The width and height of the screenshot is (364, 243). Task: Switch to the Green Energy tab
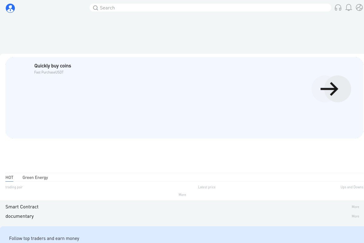click(x=35, y=177)
